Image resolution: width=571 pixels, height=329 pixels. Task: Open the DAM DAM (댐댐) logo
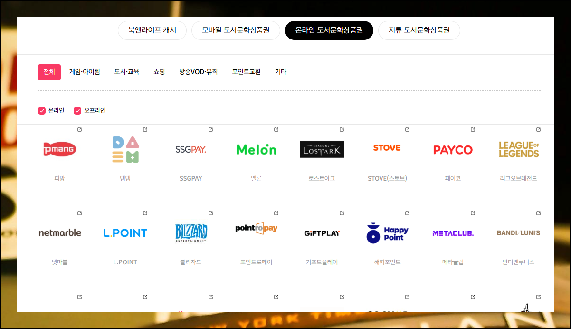(125, 149)
